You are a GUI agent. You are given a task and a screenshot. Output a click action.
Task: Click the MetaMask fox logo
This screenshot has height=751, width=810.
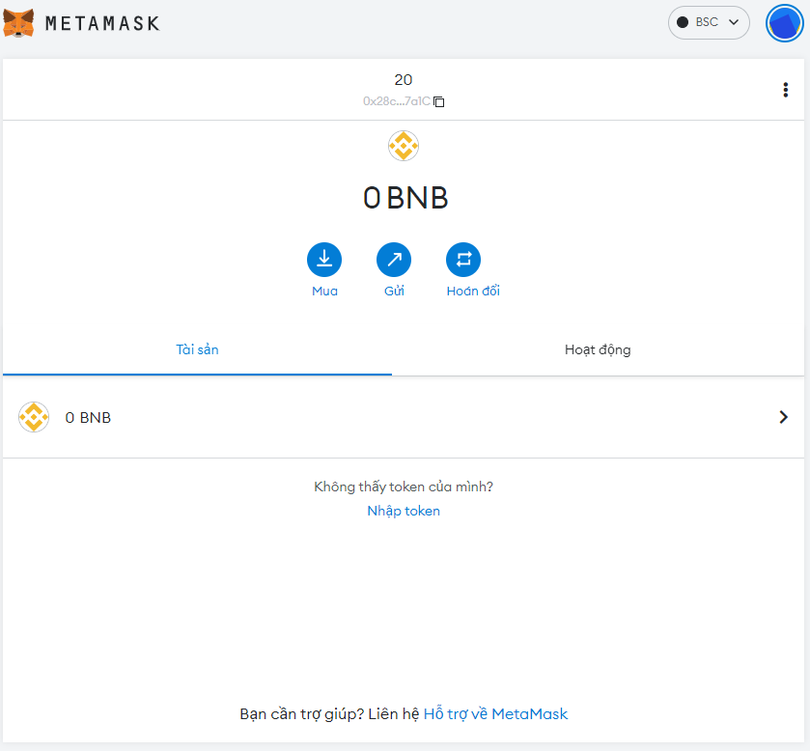(x=18, y=23)
